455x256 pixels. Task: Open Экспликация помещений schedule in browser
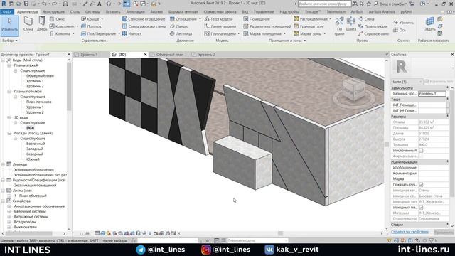(35, 185)
